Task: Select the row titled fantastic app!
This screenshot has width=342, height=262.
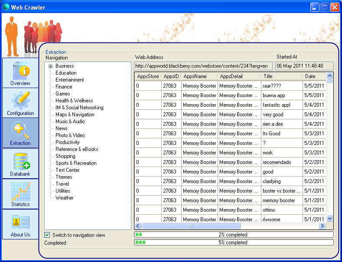Action: point(230,105)
